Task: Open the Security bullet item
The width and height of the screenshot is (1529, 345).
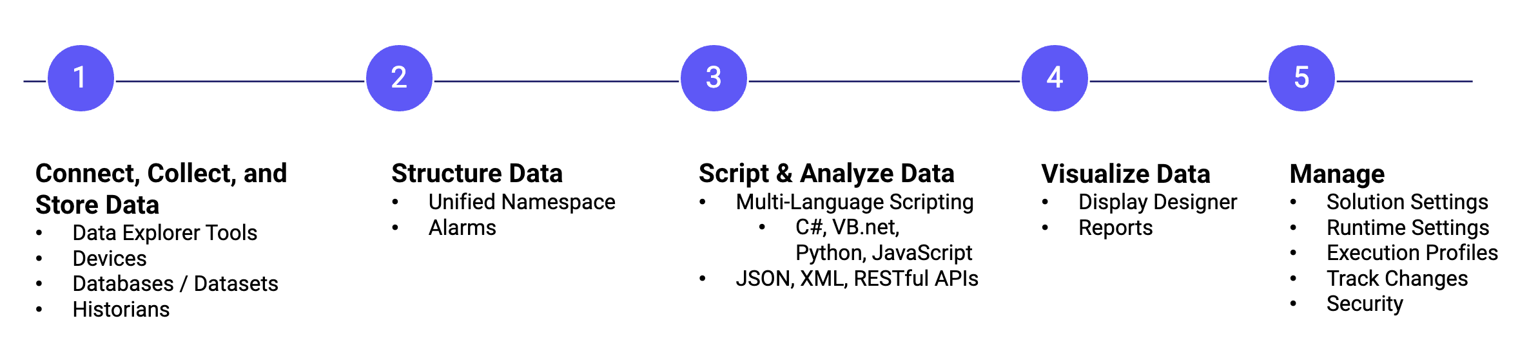Action: point(1365,304)
